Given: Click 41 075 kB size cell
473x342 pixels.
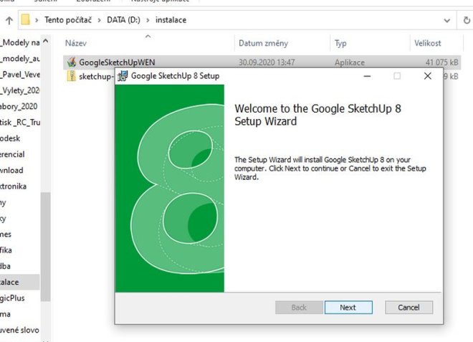Looking at the screenshot, I should [441, 62].
